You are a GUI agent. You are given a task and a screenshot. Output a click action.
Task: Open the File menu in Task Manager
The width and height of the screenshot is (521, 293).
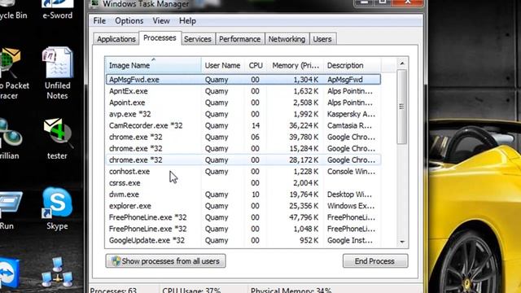tap(99, 21)
